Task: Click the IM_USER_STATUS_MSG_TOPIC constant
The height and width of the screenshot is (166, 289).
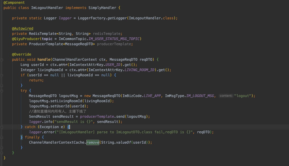Action: tap(114, 39)
